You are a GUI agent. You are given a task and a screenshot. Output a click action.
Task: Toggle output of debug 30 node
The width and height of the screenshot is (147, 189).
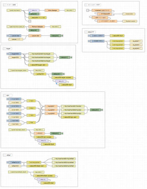(40, 14)
